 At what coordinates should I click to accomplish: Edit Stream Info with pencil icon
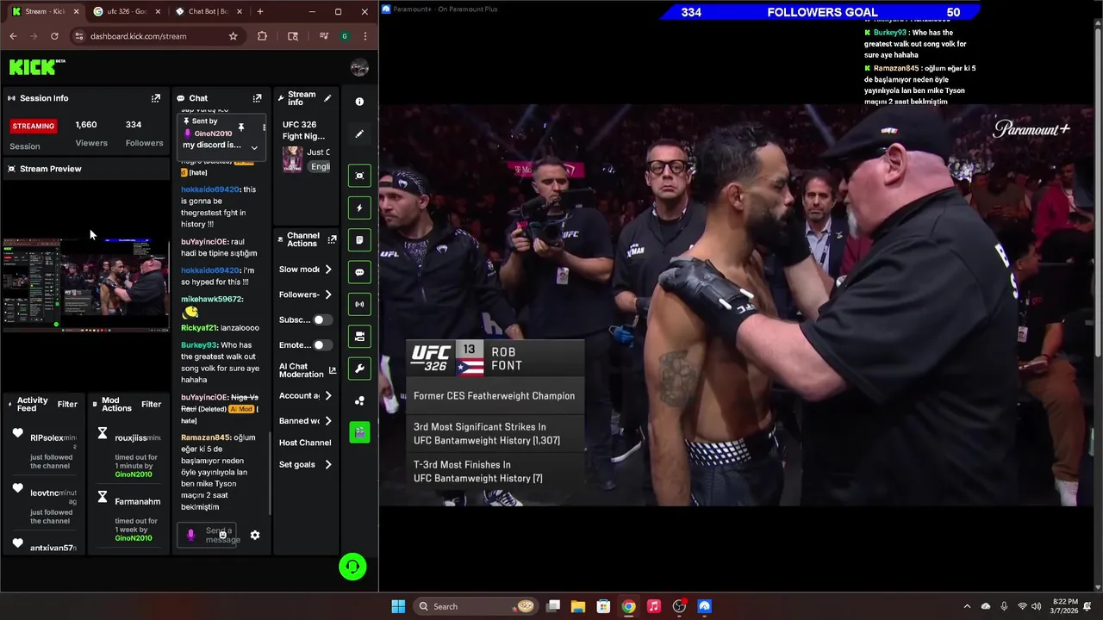point(327,98)
